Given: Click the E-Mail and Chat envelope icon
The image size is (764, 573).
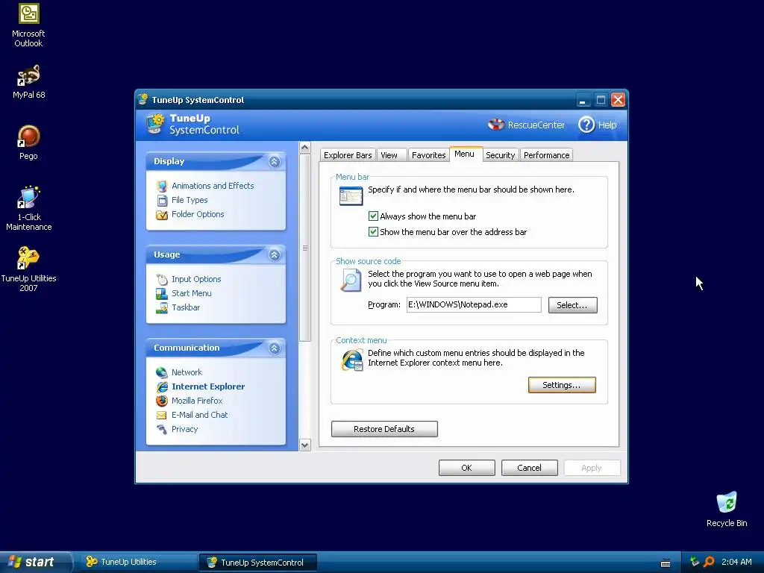Looking at the screenshot, I should pyautogui.click(x=162, y=415).
